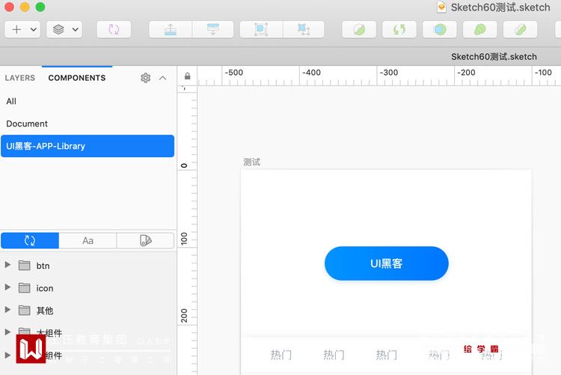Select Document in the library list
This screenshot has height=375, width=561.
[88, 124]
